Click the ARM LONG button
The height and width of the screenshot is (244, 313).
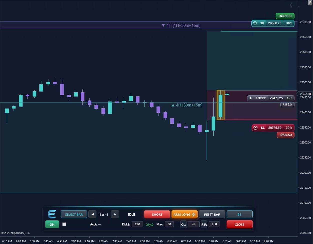[x=185, y=214]
